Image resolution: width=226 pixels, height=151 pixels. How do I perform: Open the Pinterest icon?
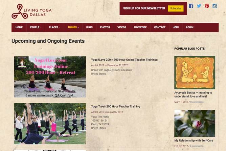[x=207, y=6]
